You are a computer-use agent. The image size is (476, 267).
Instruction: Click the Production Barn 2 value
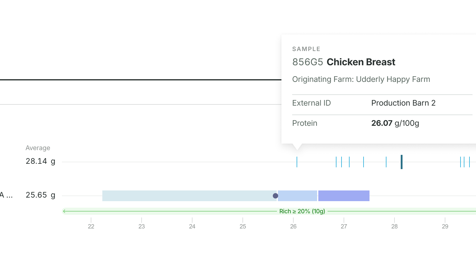click(x=403, y=103)
